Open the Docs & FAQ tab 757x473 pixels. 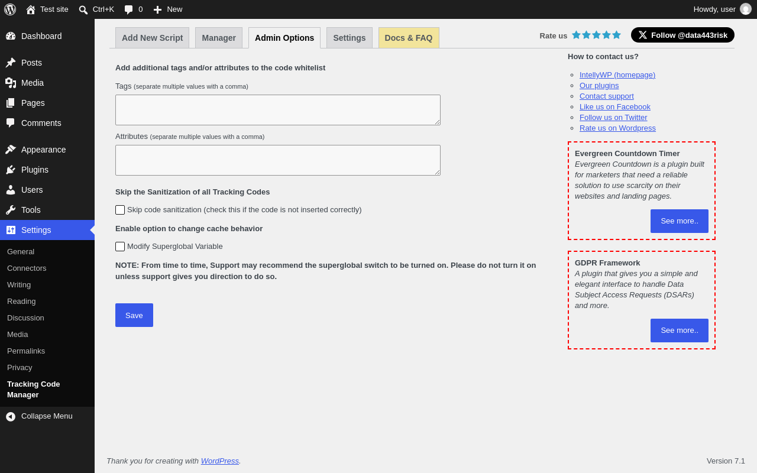(x=409, y=38)
